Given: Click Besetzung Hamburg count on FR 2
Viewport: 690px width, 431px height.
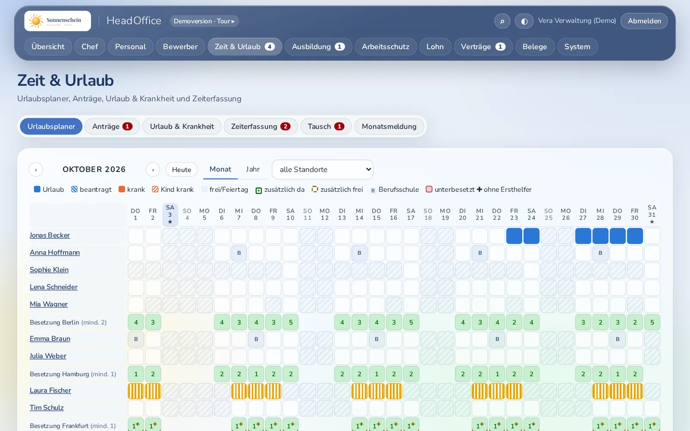Looking at the screenshot, I should click(153, 374).
